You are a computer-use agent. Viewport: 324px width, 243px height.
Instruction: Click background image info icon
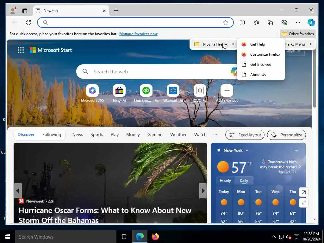pos(303,192)
